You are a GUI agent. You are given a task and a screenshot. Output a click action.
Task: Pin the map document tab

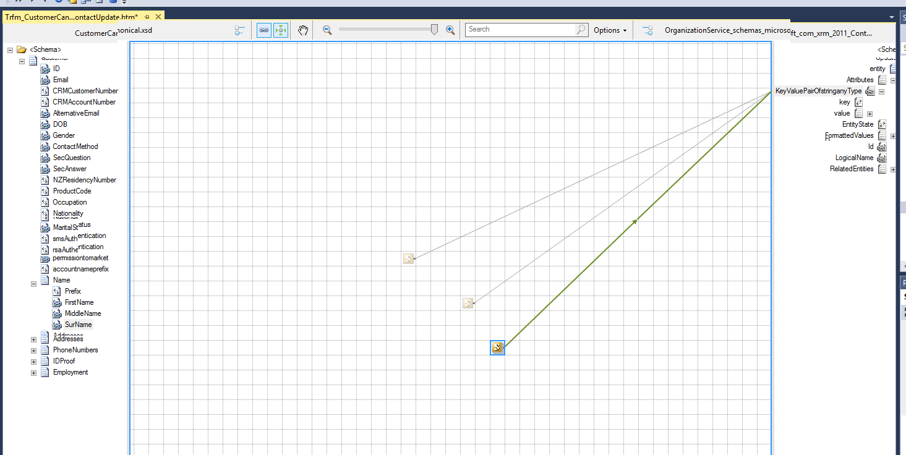pyautogui.click(x=147, y=17)
